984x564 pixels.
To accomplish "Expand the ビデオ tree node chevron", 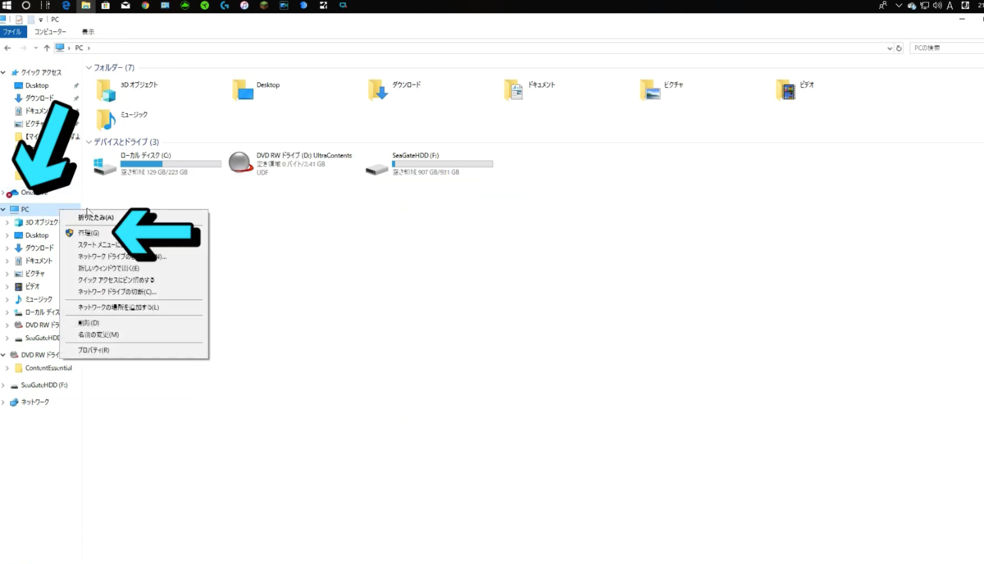I will point(7,287).
